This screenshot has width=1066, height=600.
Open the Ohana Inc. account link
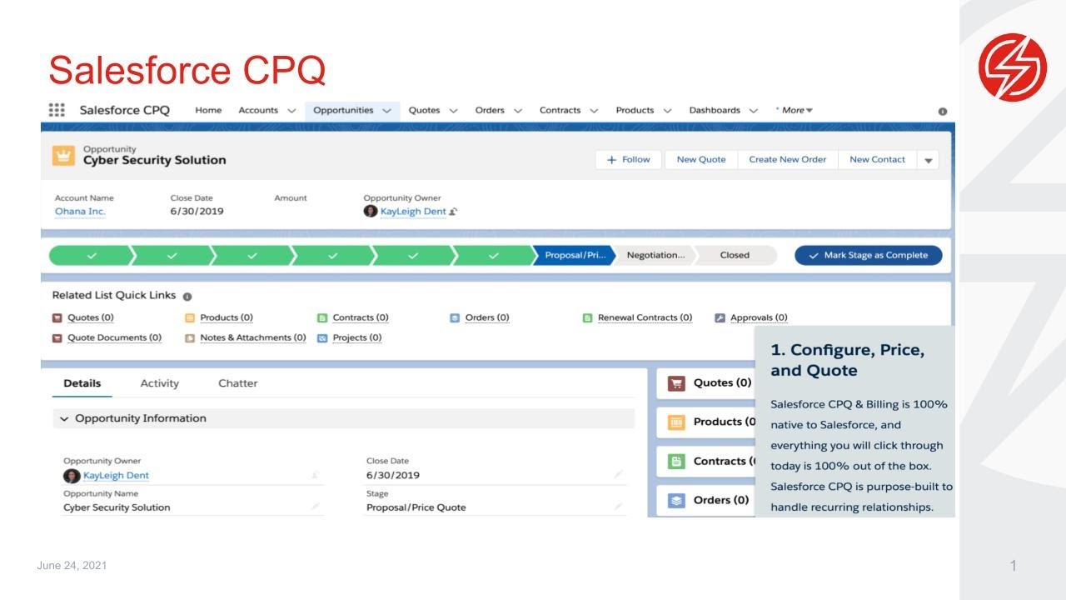tap(80, 212)
